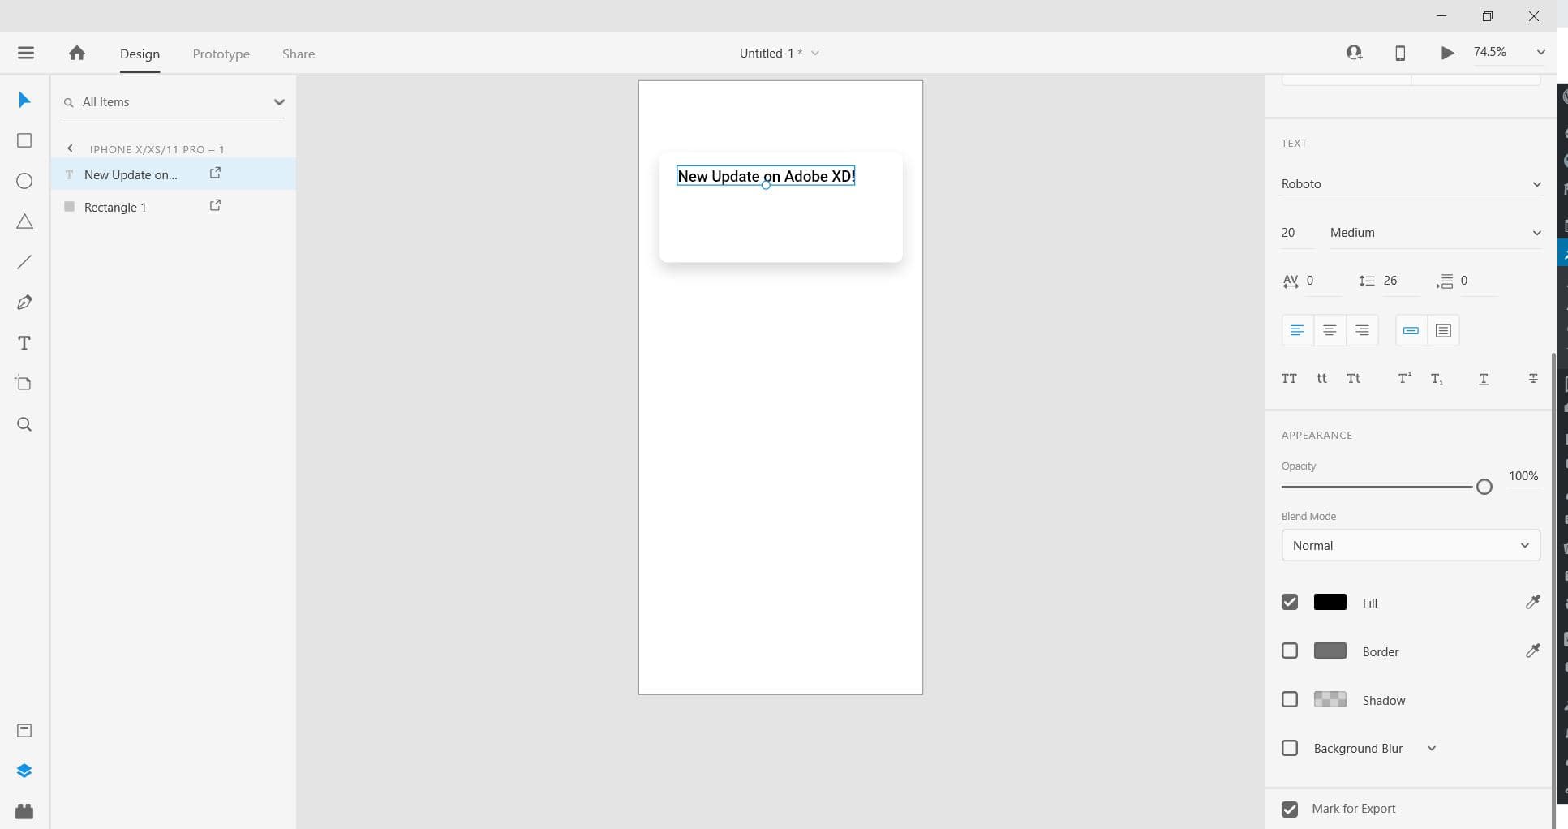Click the invite to document icon

click(x=1354, y=53)
